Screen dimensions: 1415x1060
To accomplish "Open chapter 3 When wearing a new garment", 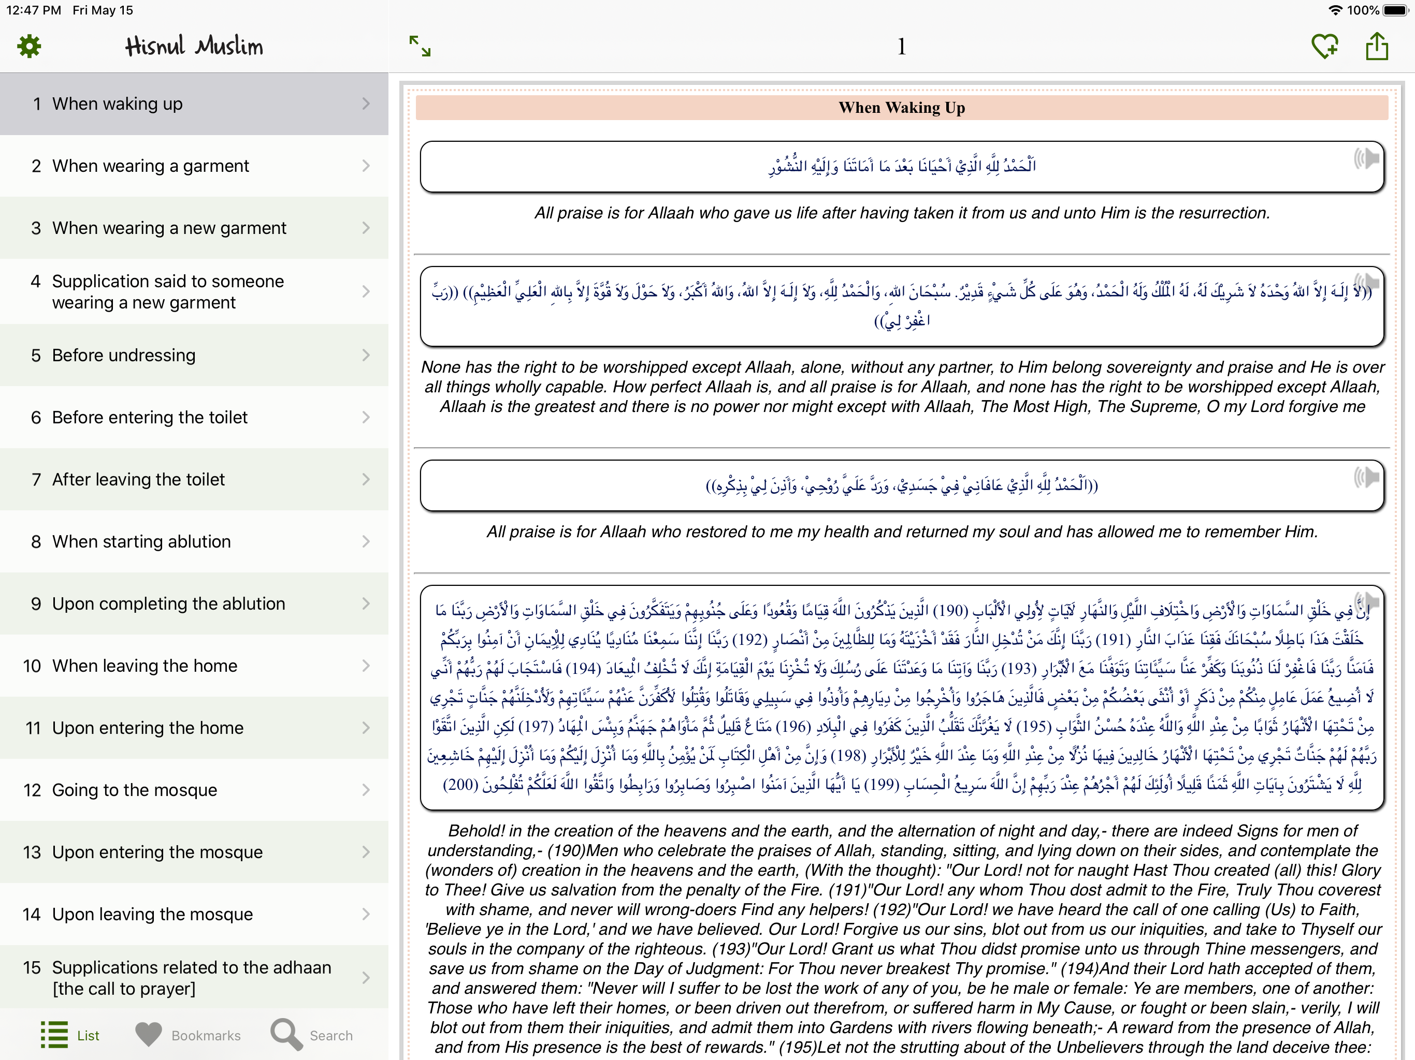I will click(194, 228).
